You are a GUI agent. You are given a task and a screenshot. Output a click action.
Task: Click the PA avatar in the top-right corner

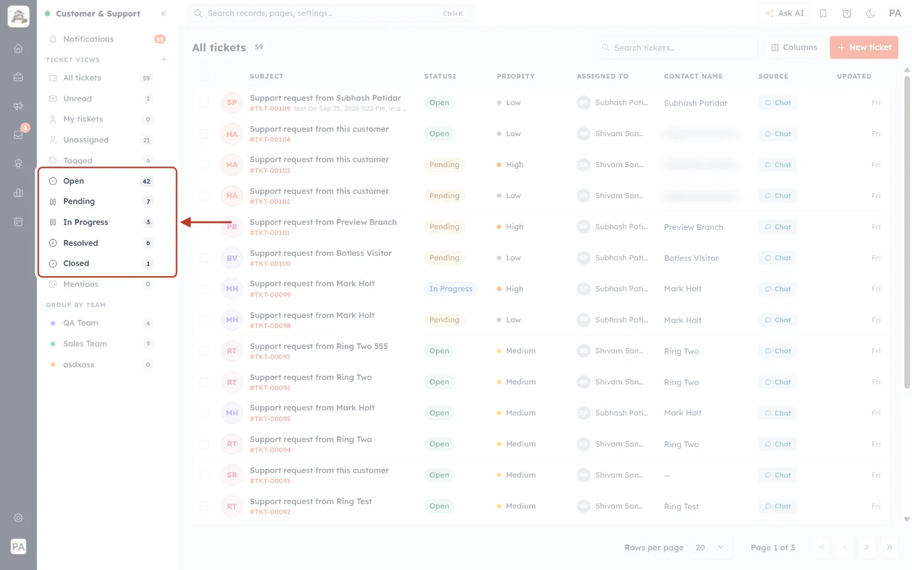click(895, 13)
